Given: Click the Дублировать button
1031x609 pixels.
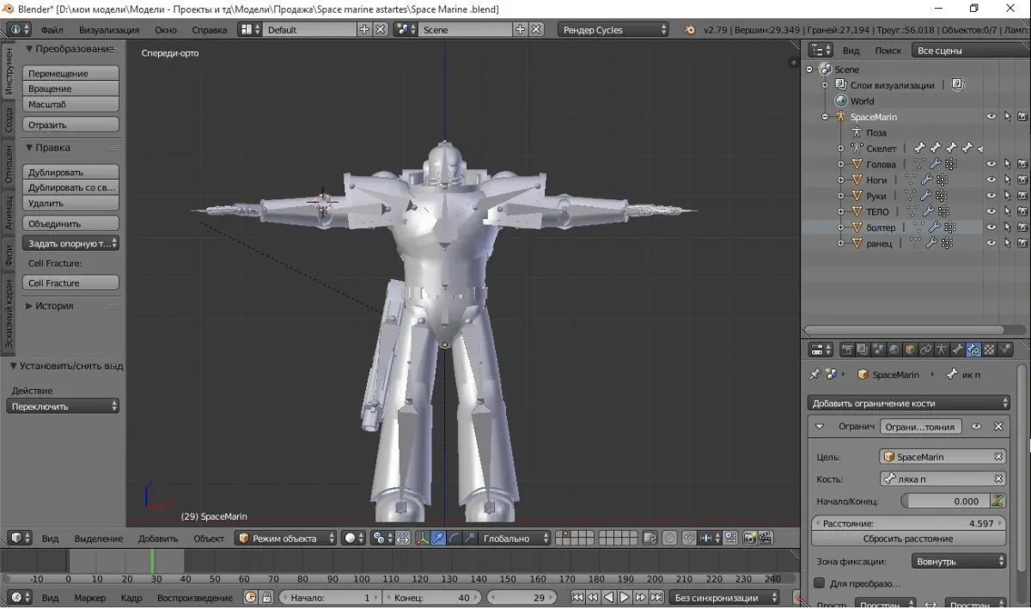Looking at the screenshot, I should (70, 172).
